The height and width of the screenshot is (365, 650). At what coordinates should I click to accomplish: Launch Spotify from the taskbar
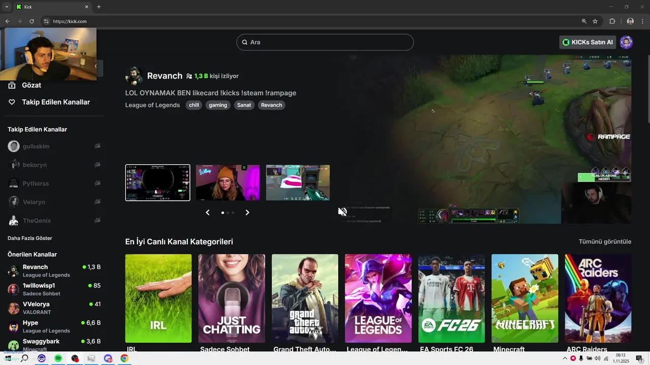click(58, 358)
